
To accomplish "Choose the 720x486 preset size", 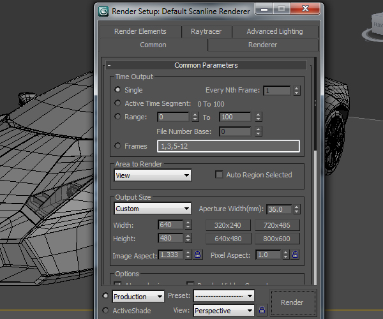I will [277, 225].
